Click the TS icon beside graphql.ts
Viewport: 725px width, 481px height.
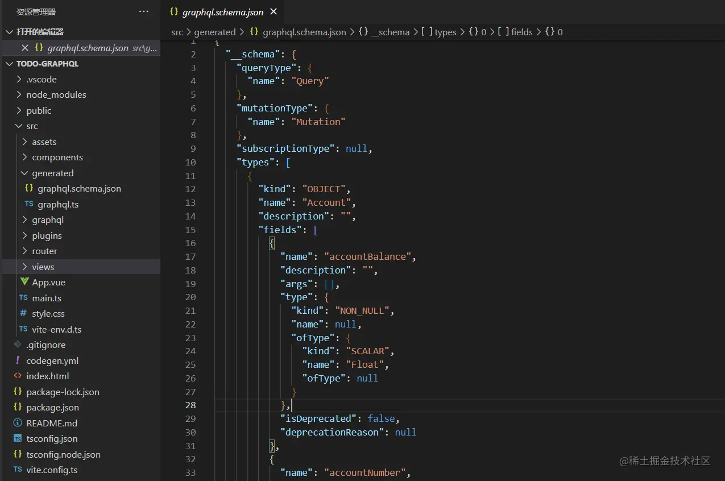tap(29, 204)
